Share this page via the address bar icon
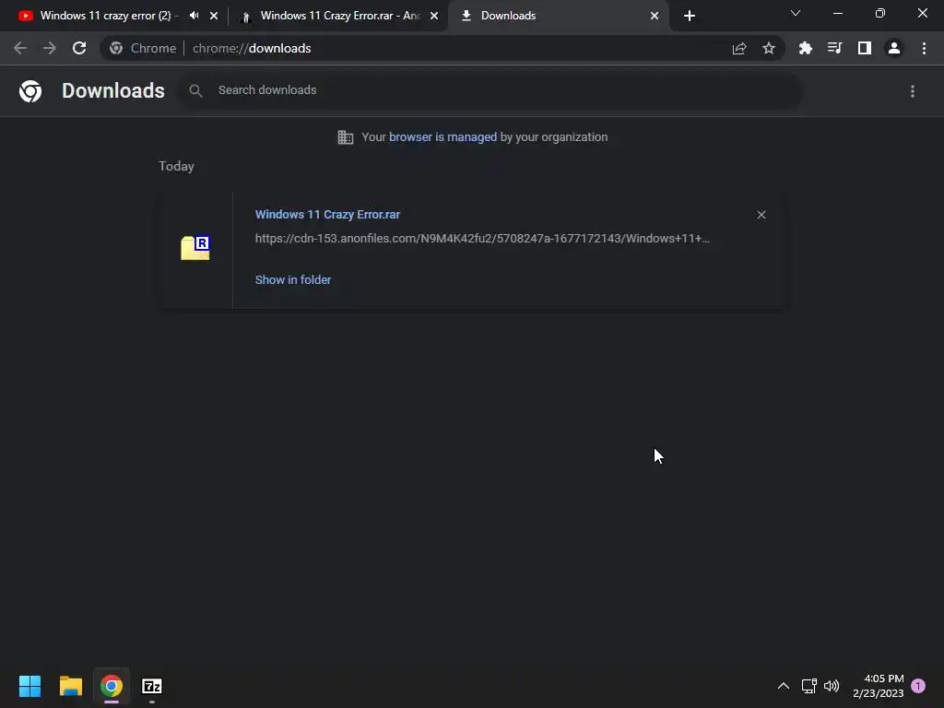The height and width of the screenshot is (708, 944). click(739, 48)
